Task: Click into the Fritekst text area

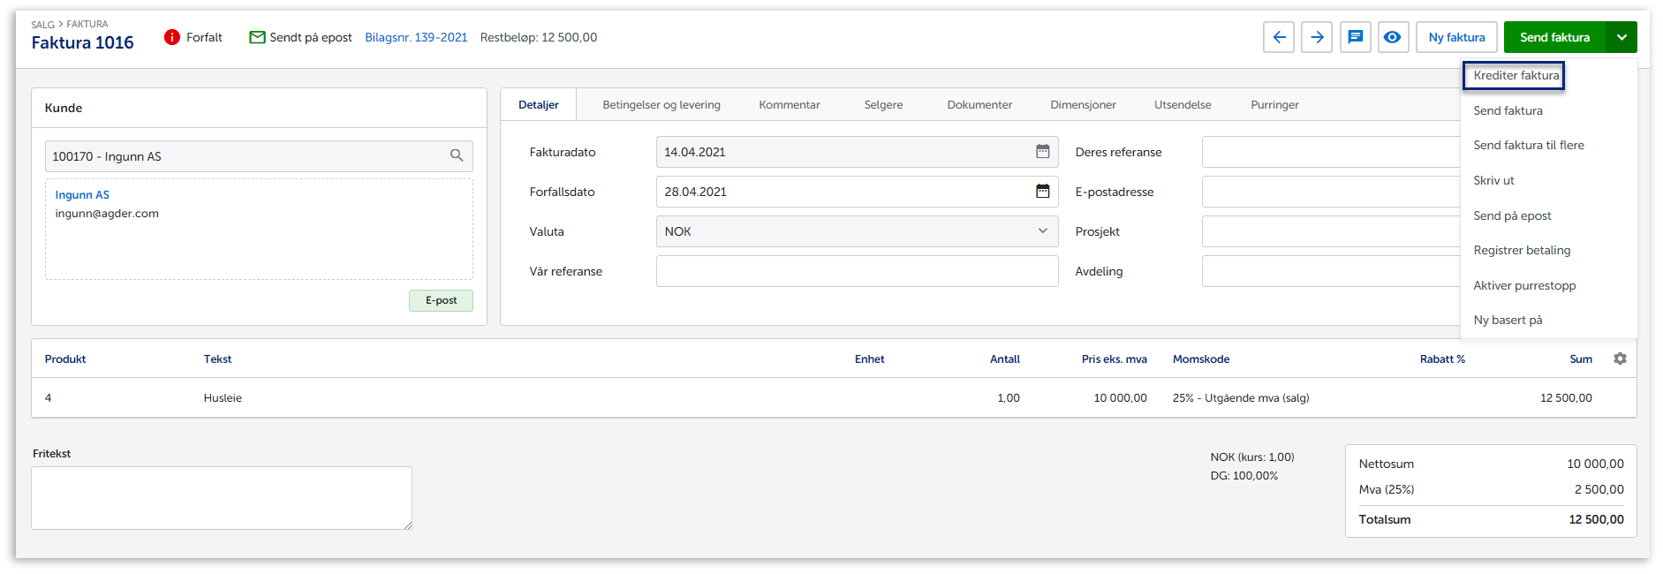Action: point(222,498)
